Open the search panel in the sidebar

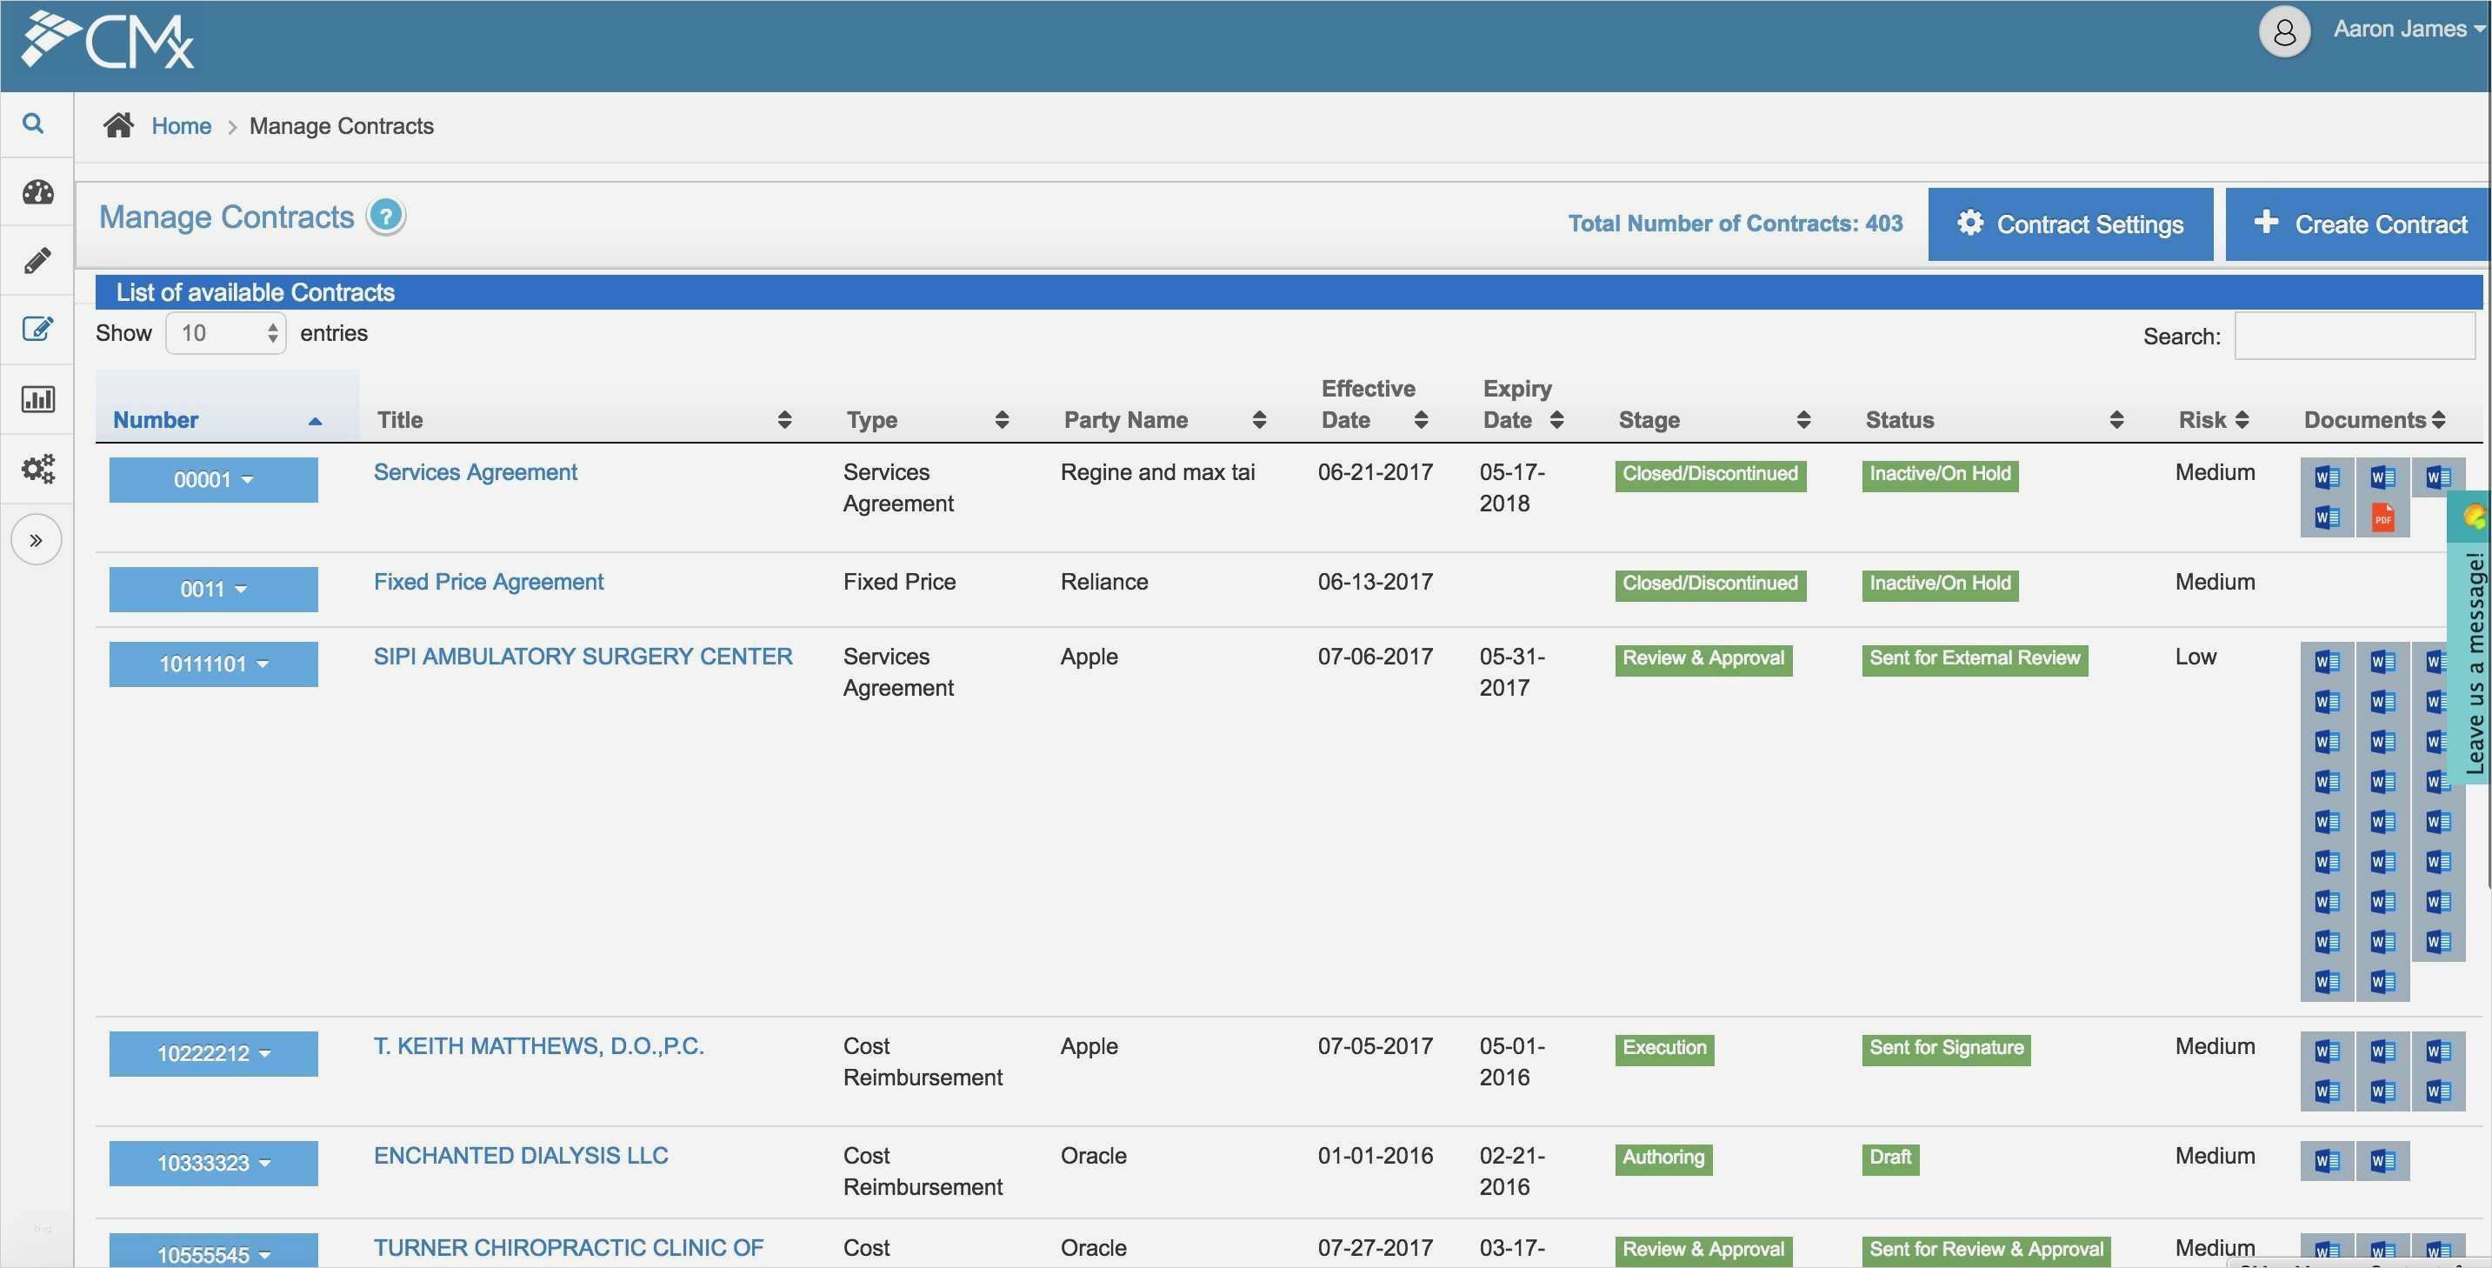click(35, 123)
